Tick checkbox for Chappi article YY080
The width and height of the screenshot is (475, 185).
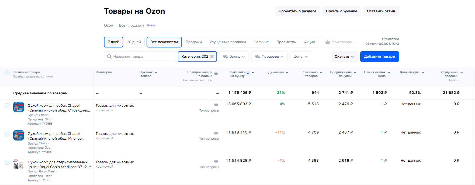tap(7, 134)
